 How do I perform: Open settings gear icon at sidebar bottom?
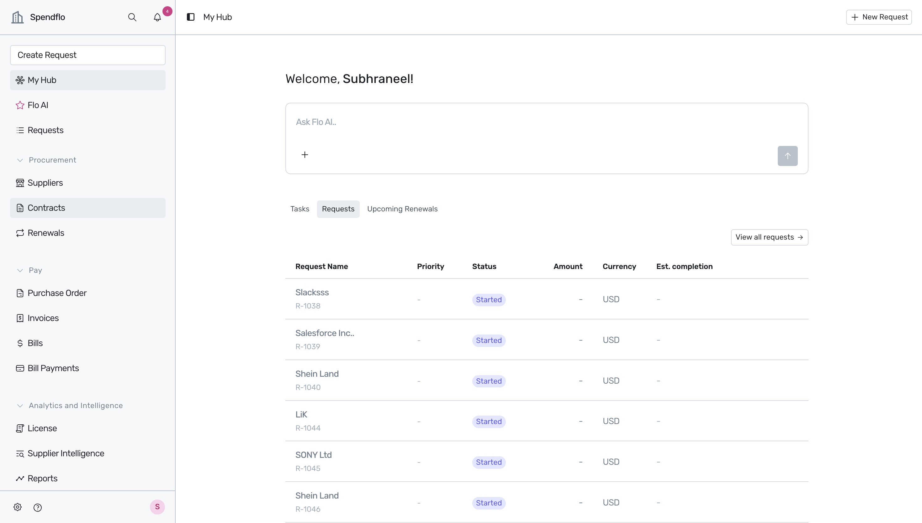pos(18,507)
